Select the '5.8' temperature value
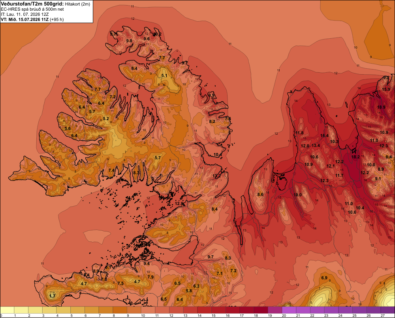The image size is (395, 318). click(x=189, y=290)
